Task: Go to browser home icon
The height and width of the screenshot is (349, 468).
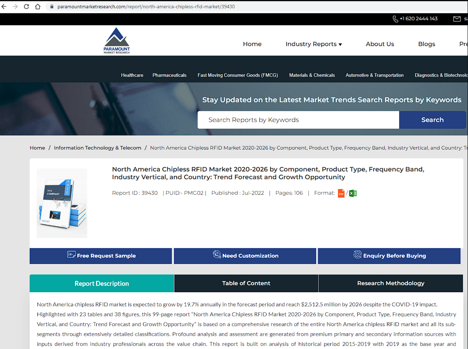Action: coord(38,6)
